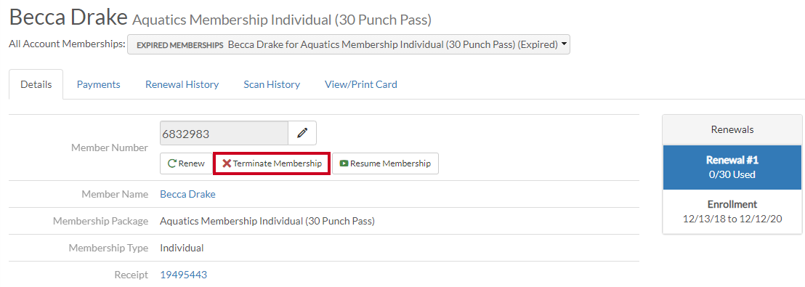Screen dimensions: 805x287
Task: Go to the Scan History tab
Action: 272,84
